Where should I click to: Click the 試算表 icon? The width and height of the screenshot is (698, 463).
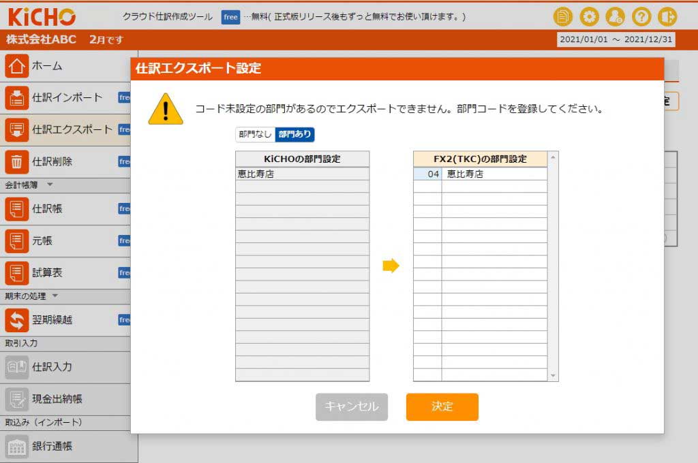(17, 273)
